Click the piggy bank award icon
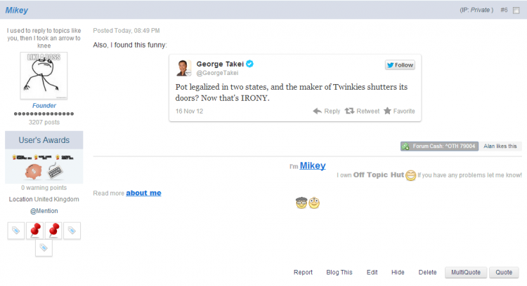Screen dimensions: 527x286 33,171
